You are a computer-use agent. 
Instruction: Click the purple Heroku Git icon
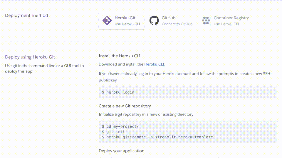point(107,20)
